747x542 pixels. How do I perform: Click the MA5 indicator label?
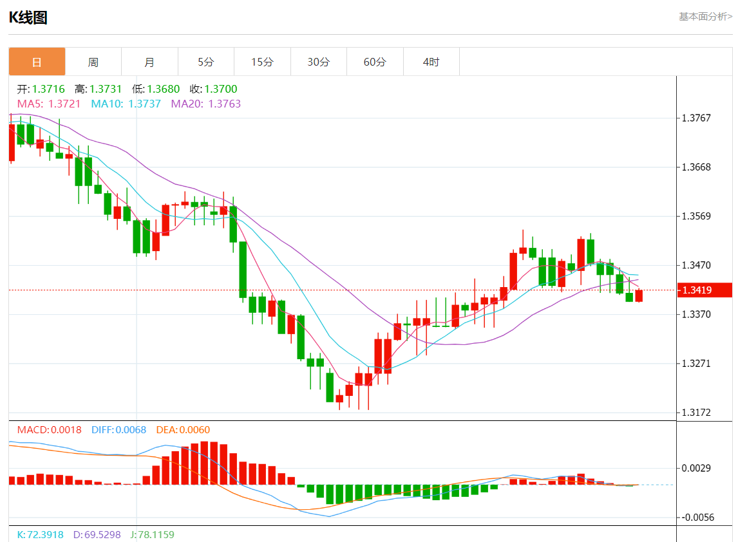click(x=49, y=104)
